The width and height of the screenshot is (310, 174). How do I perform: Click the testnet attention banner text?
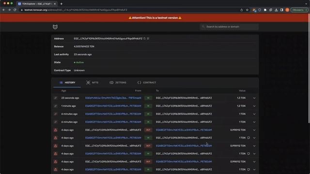pos(155,18)
